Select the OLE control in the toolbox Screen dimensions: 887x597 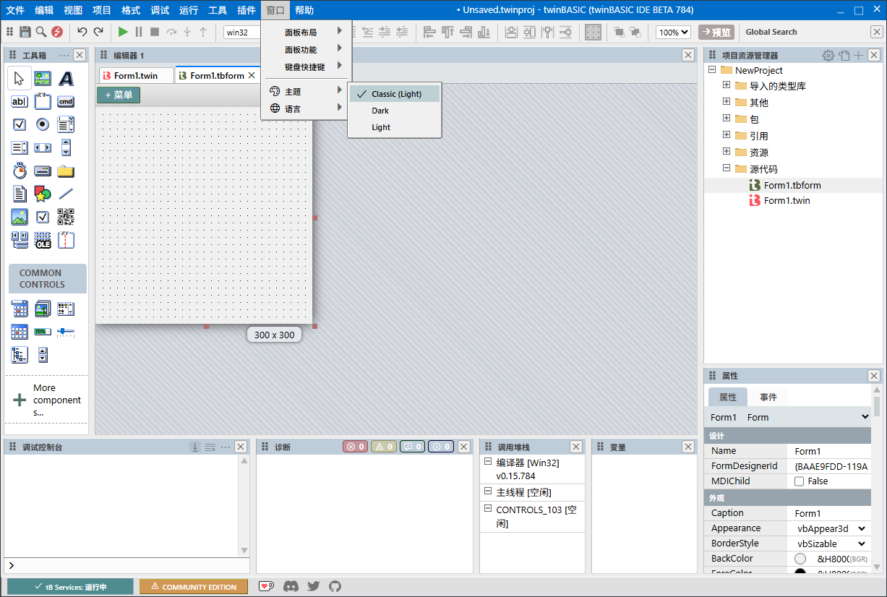click(43, 240)
